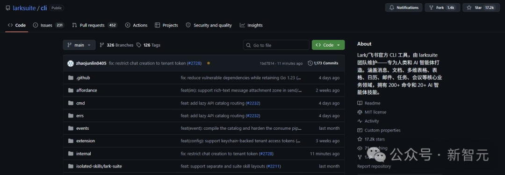Open the isolated-skills/lark-suite folder
The height and width of the screenshot is (175, 505).
pos(99,166)
